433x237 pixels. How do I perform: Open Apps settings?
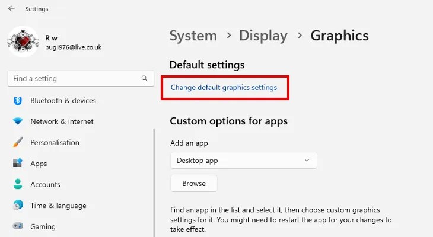click(x=39, y=164)
